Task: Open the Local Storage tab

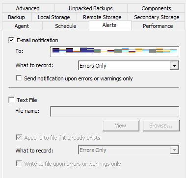Action: (54, 17)
